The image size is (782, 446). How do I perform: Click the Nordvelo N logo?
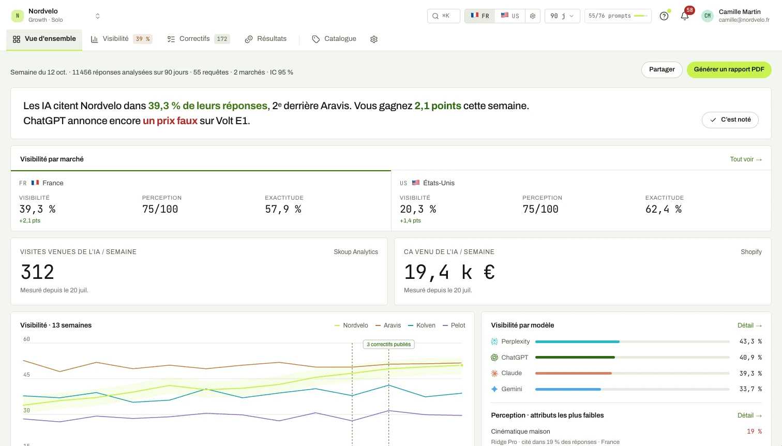18,16
